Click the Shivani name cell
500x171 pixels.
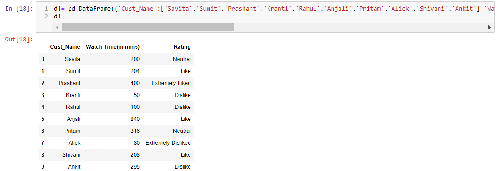pos(71,155)
